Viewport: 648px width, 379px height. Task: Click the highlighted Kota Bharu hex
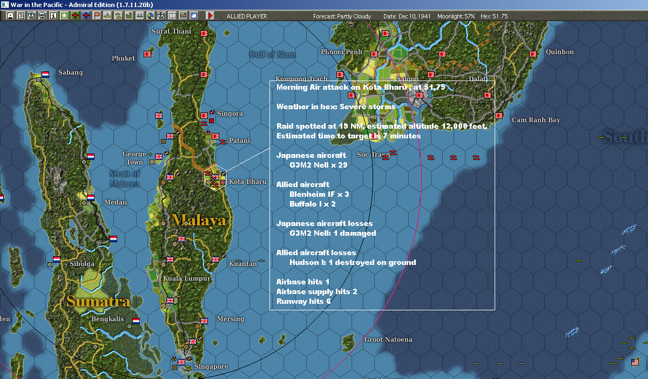point(215,177)
